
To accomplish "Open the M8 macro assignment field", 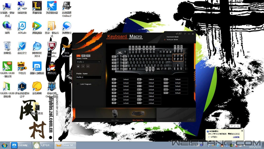I will click(127, 103).
